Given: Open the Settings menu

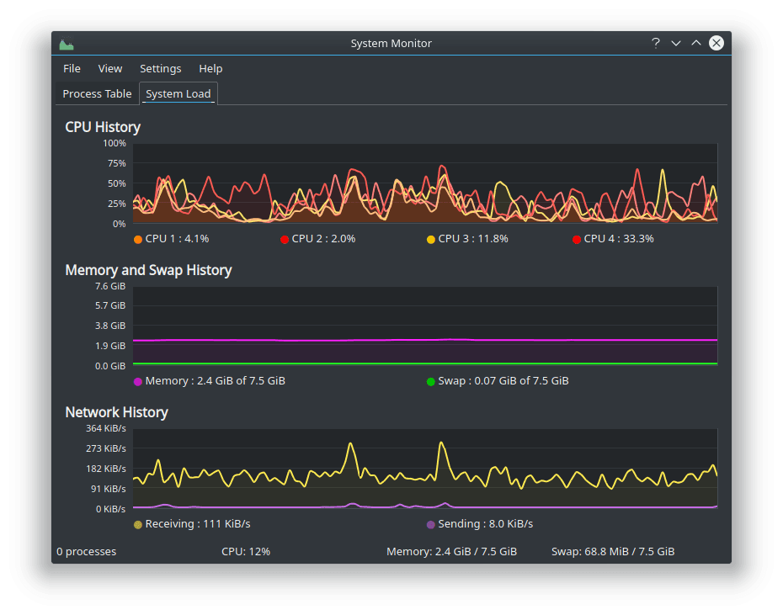Looking at the screenshot, I should click(160, 68).
